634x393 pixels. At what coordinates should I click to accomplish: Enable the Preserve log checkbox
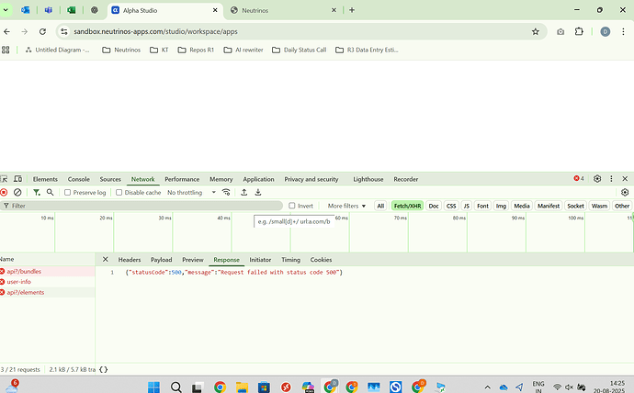click(67, 193)
